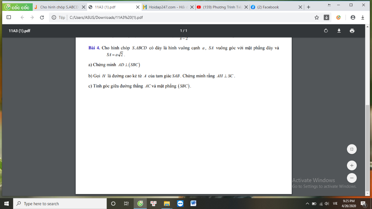Open the Windows Start menu
The height and width of the screenshot is (209, 372).
tap(7, 204)
